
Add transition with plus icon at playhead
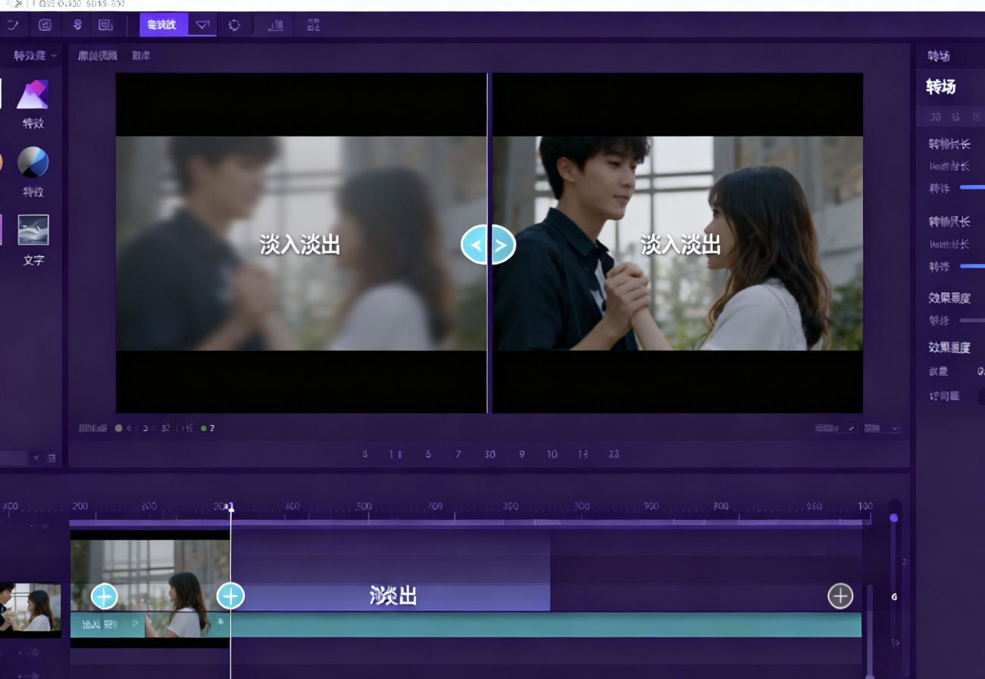point(230,596)
